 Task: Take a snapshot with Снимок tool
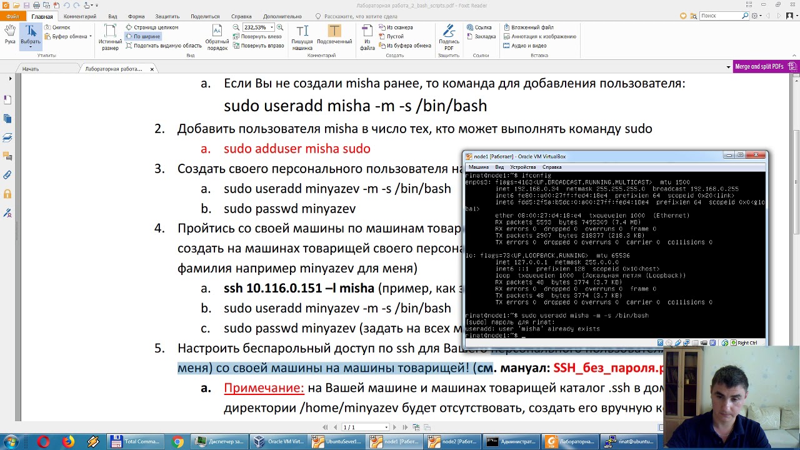(57, 27)
